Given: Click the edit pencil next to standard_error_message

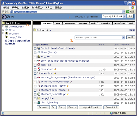Looking at the screenshot, I should tap(71, 82).
